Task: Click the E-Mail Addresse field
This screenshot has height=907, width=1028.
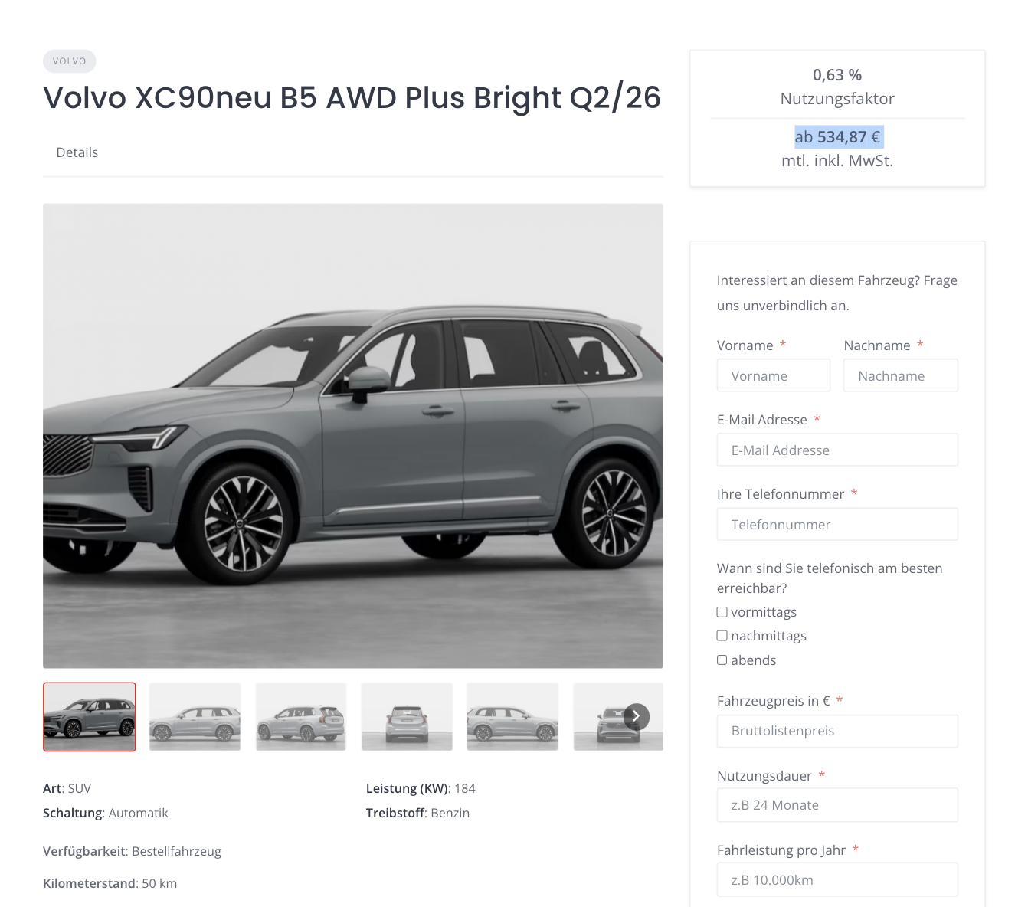Action: [837, 450]
